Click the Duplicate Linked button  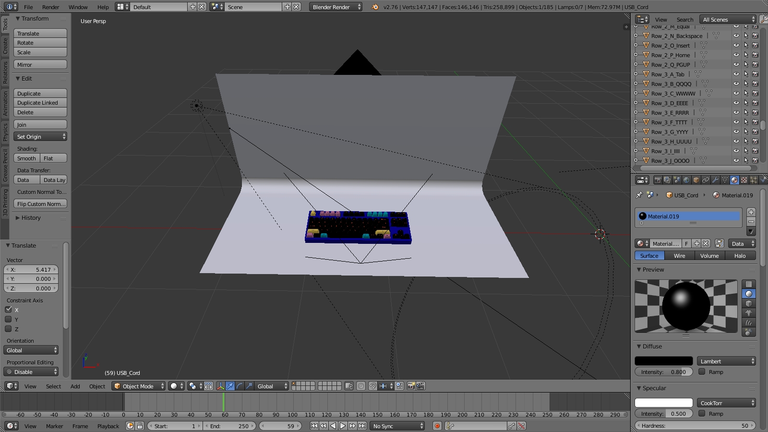coord(40,103)
